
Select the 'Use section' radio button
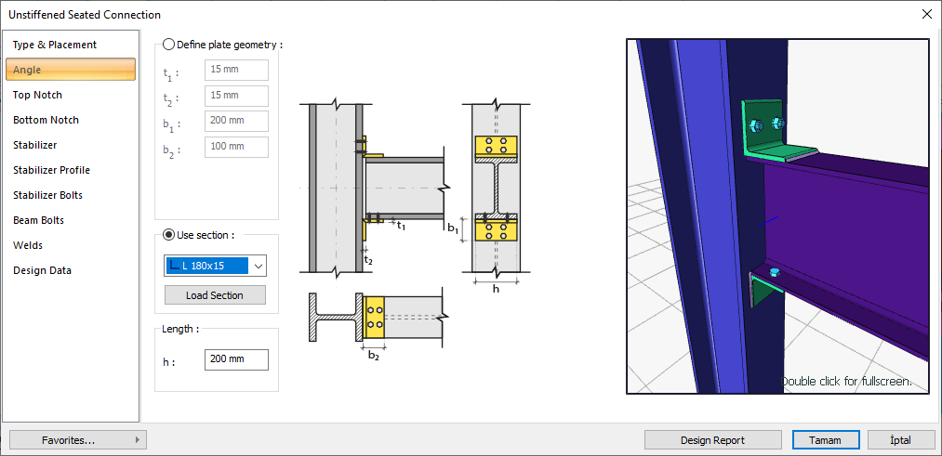168,235
